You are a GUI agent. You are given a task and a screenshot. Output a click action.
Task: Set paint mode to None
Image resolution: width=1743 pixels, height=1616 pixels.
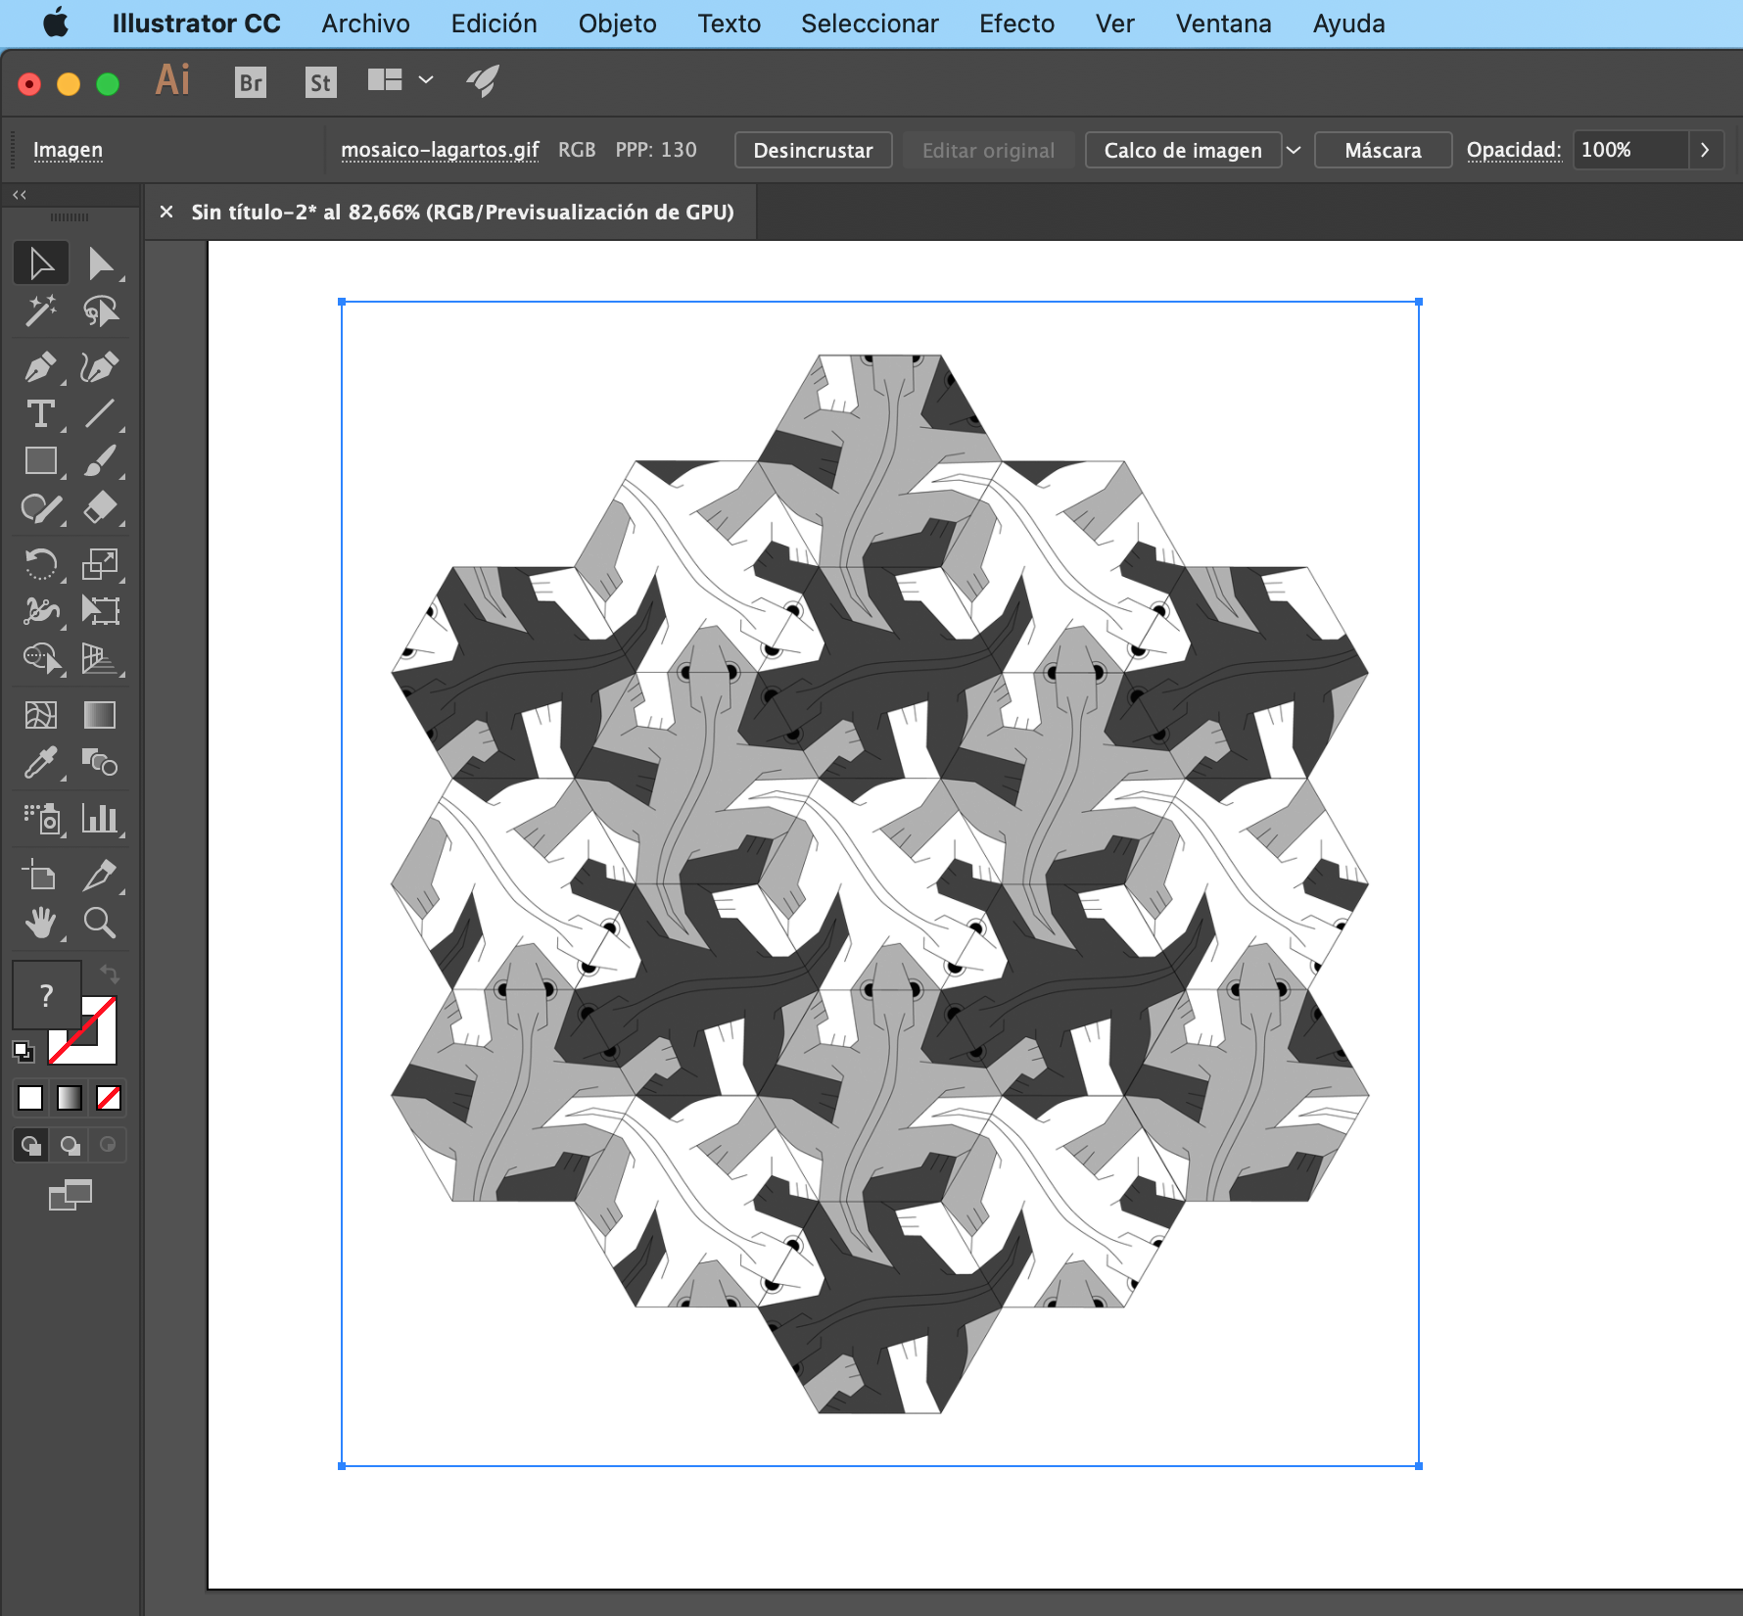109,1098
